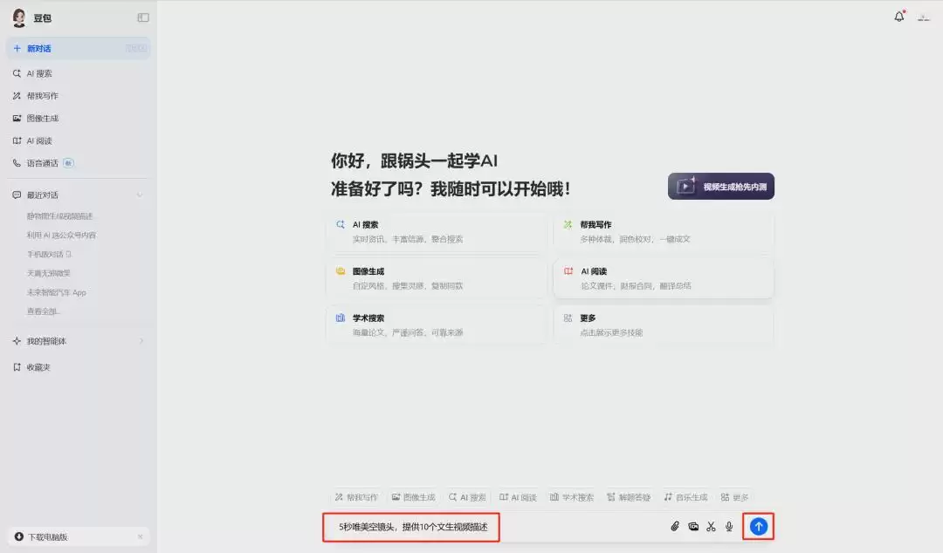Attach a file with the paperclip icon
943x553 pixels.
coord(675,527)
